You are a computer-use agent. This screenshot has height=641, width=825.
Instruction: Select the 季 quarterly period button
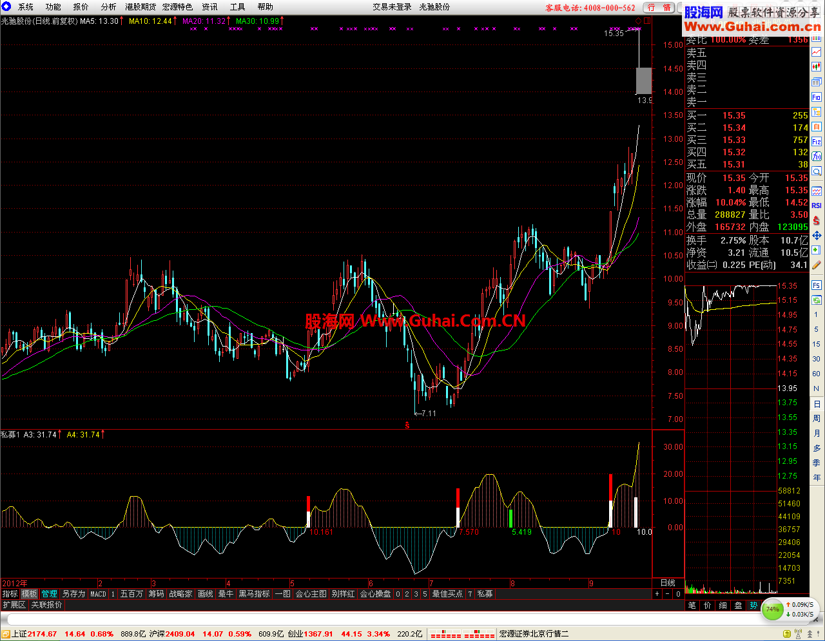point(817,463)
